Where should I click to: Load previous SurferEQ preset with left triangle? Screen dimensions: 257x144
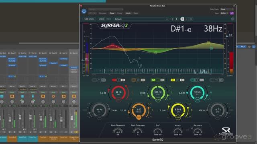(172, 19)
